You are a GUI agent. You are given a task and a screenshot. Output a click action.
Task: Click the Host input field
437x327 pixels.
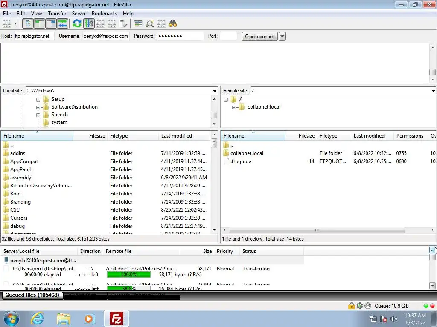pos(34,37)
